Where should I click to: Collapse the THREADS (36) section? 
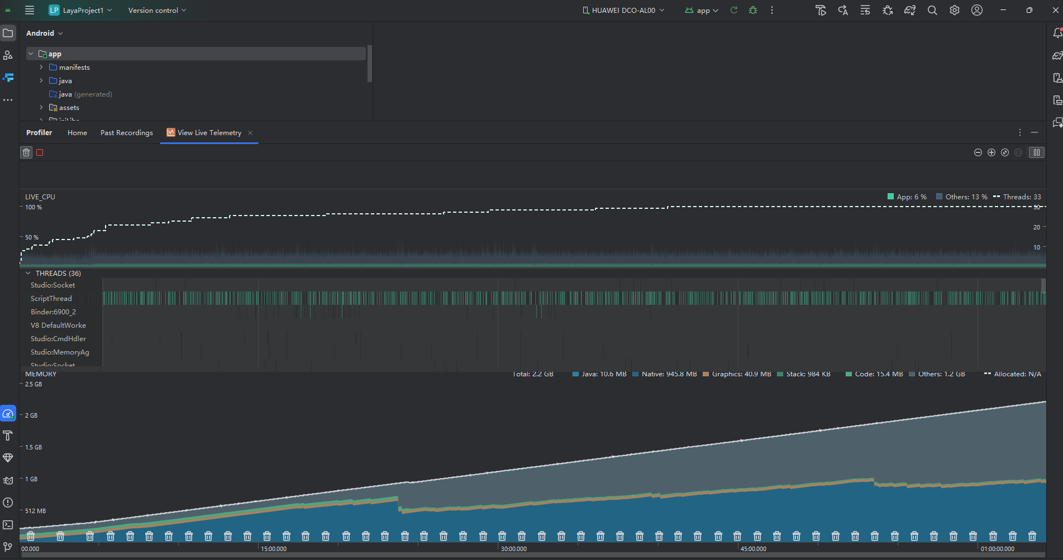28,273
